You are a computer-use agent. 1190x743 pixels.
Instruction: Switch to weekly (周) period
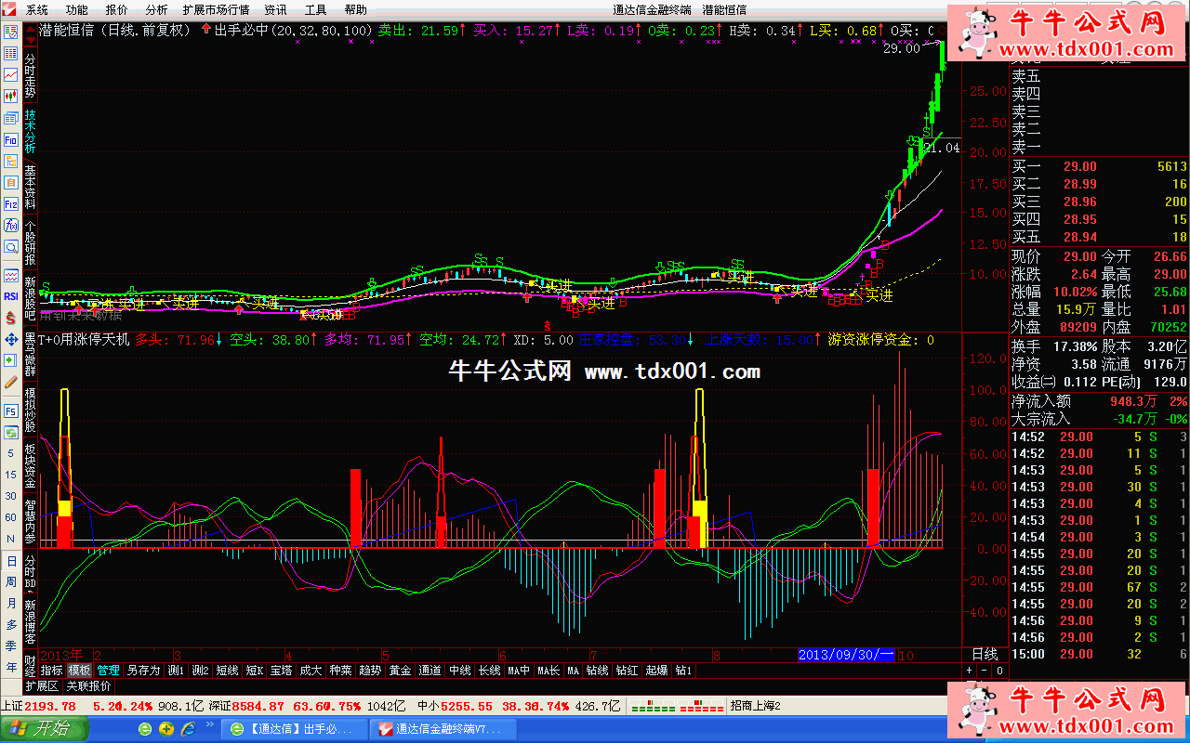11,581
